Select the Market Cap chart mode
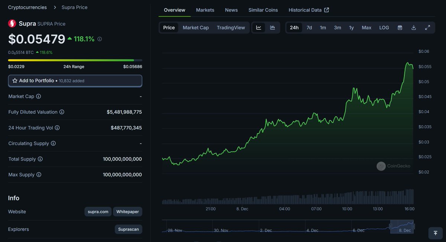The height and width of the screenshot is (242, 446). 196,28
